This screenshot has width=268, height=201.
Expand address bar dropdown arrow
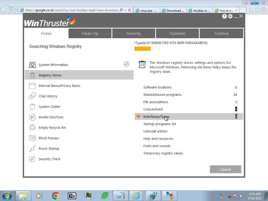[125, 10]
